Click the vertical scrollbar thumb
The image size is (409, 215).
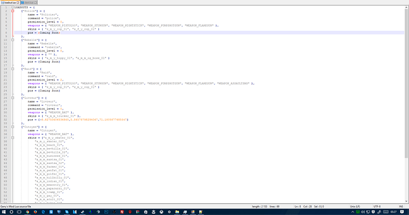[407, 84]
